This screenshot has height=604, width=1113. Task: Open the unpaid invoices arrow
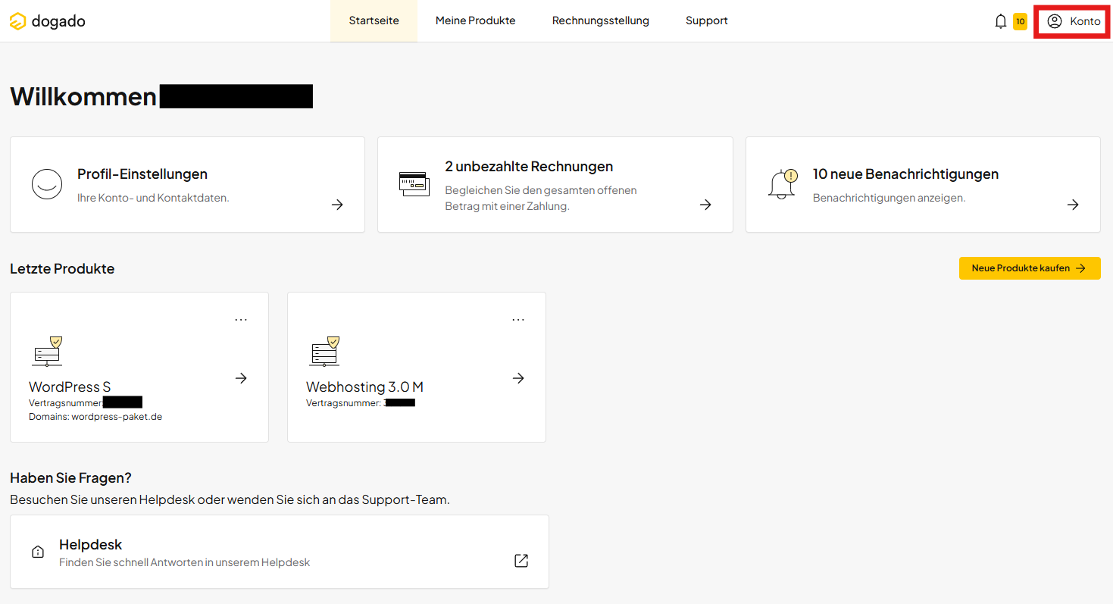[x=705, y=205]
